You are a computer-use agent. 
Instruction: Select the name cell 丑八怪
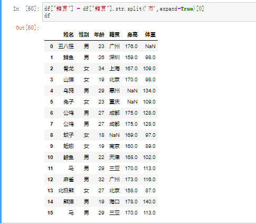[x=66, y=46]
